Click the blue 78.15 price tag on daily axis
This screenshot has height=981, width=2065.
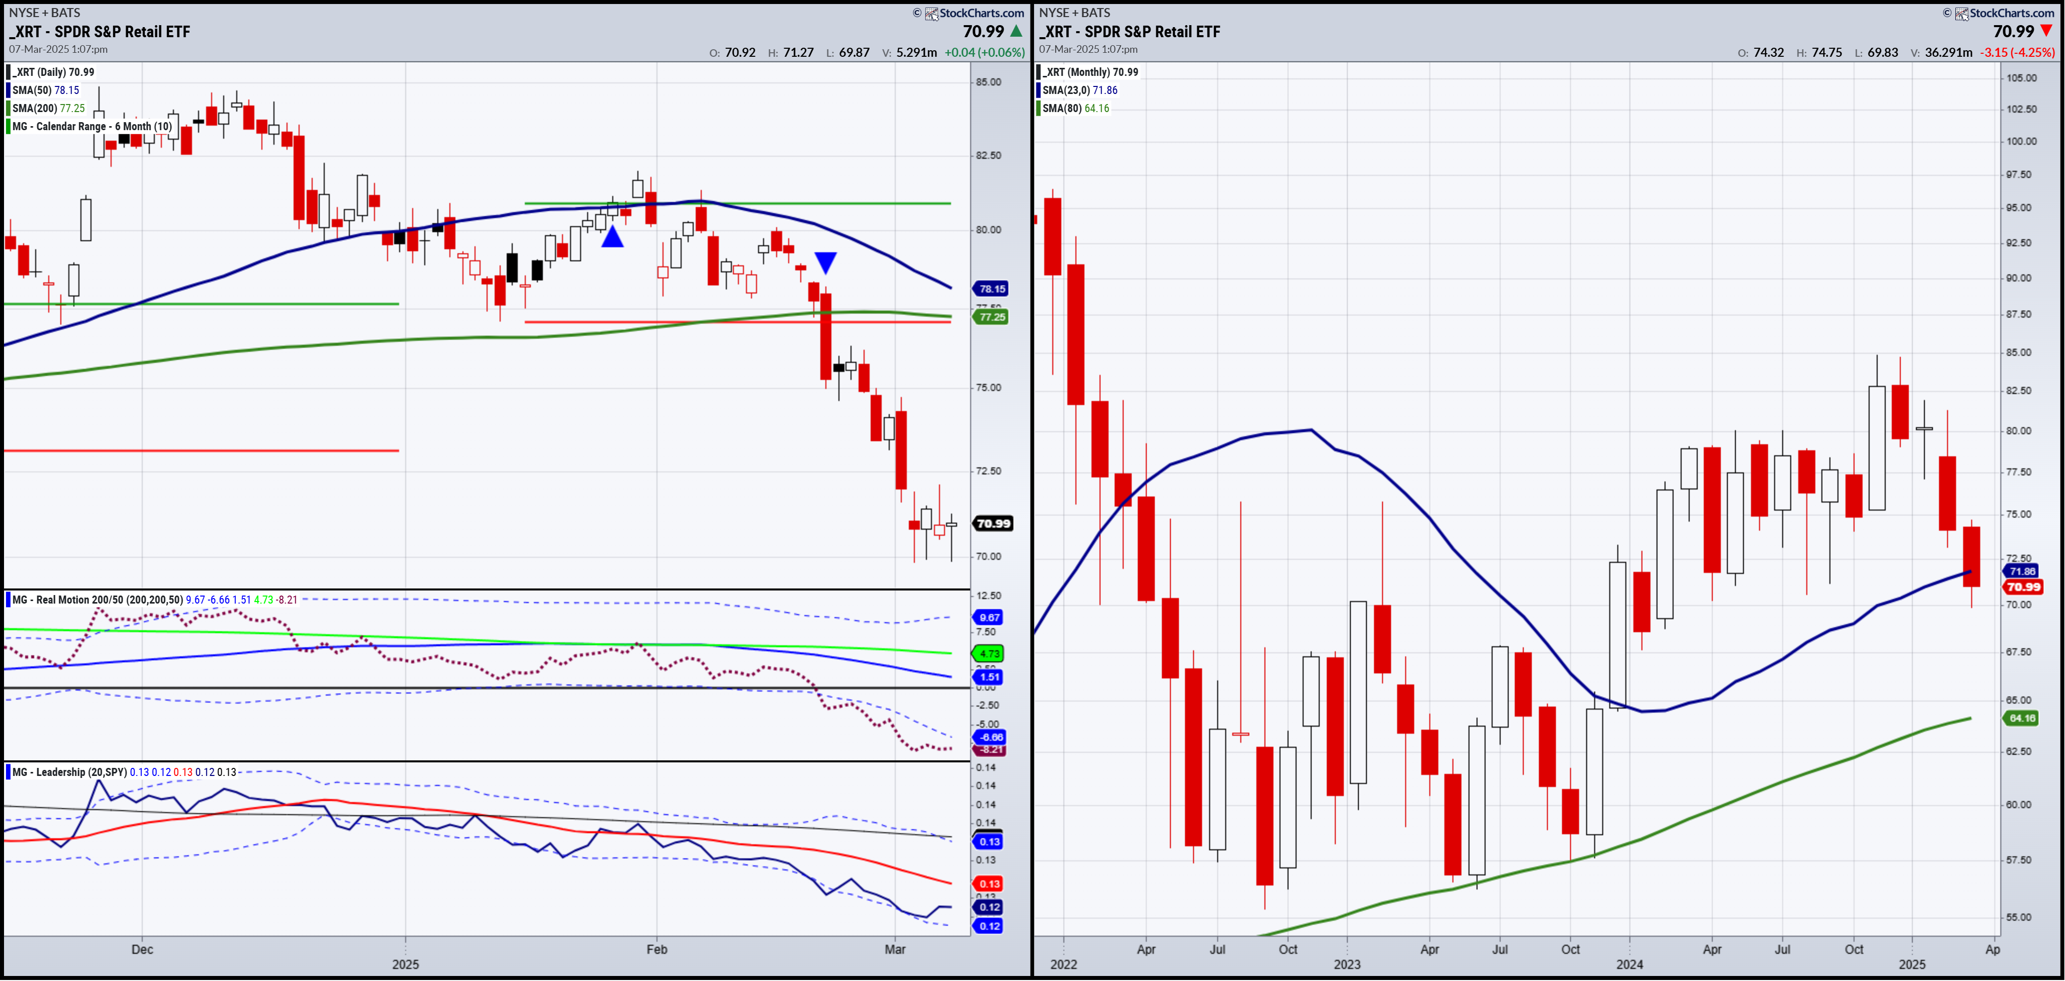tap(992, 288)
